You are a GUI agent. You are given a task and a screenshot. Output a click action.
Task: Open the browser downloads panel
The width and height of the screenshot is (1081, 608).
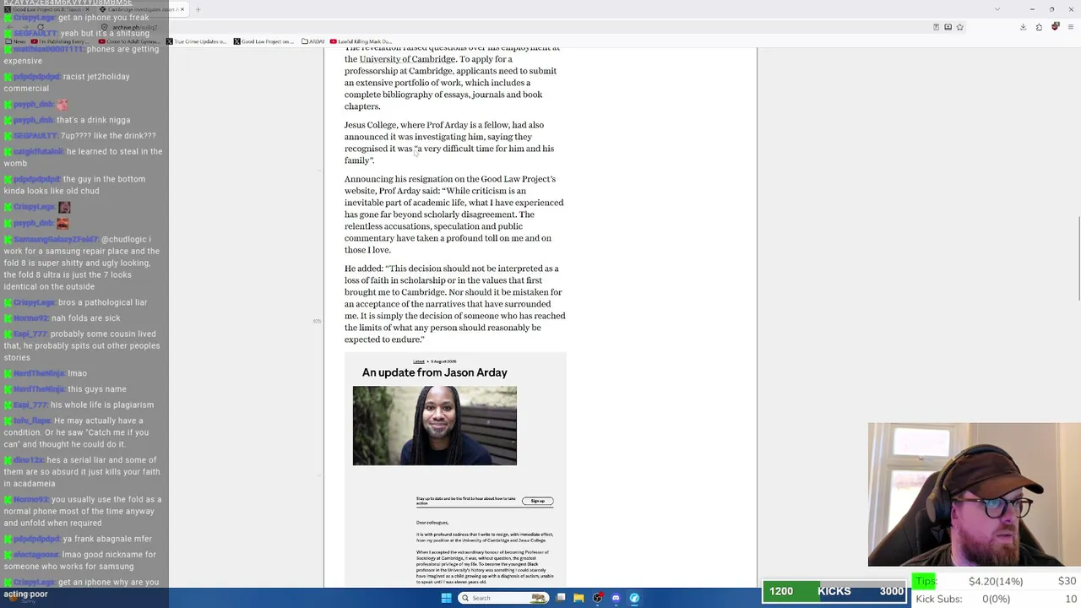tap(1023, 27)
